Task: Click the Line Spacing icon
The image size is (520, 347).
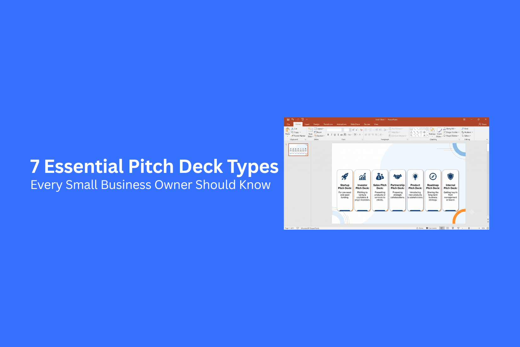Action: [385, 130]
